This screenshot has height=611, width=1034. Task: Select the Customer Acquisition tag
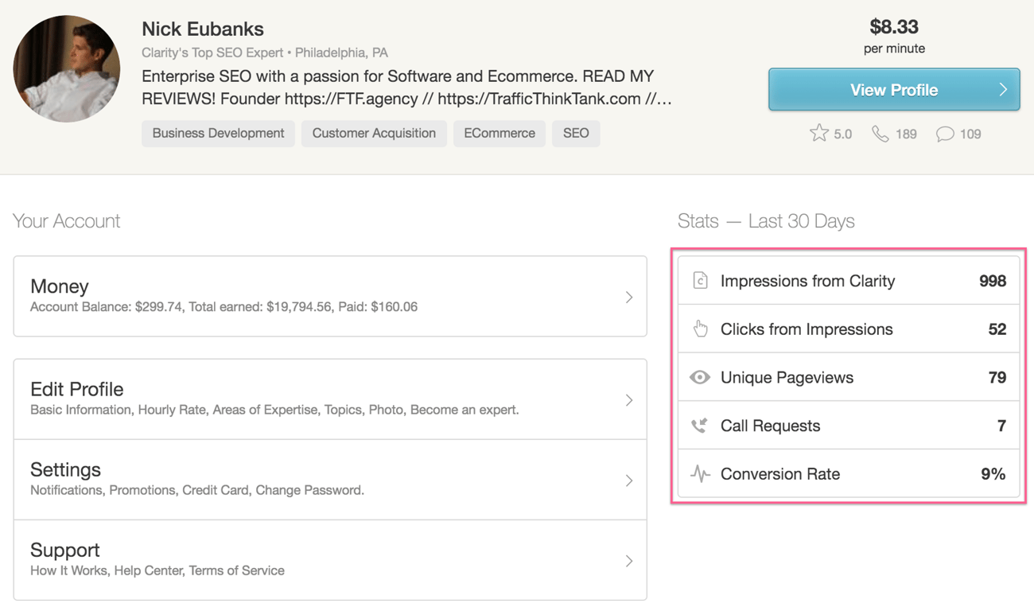tap(374, 133)
